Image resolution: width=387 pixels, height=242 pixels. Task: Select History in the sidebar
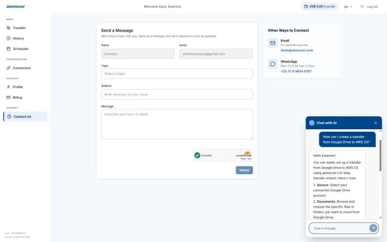(x=25, y=38)
